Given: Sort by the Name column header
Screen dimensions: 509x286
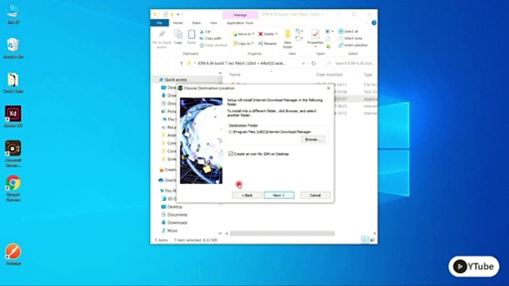Looking at the screenshot, I should (x=235, y=75).
